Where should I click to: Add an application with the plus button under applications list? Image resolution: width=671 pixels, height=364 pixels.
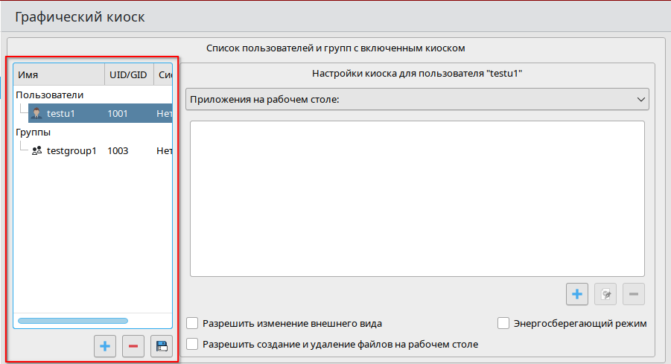pyautogui.click(x=577, y=294)
